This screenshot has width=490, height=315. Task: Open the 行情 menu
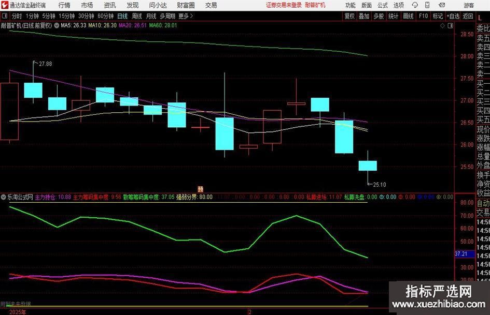click(x=65, y=5)
